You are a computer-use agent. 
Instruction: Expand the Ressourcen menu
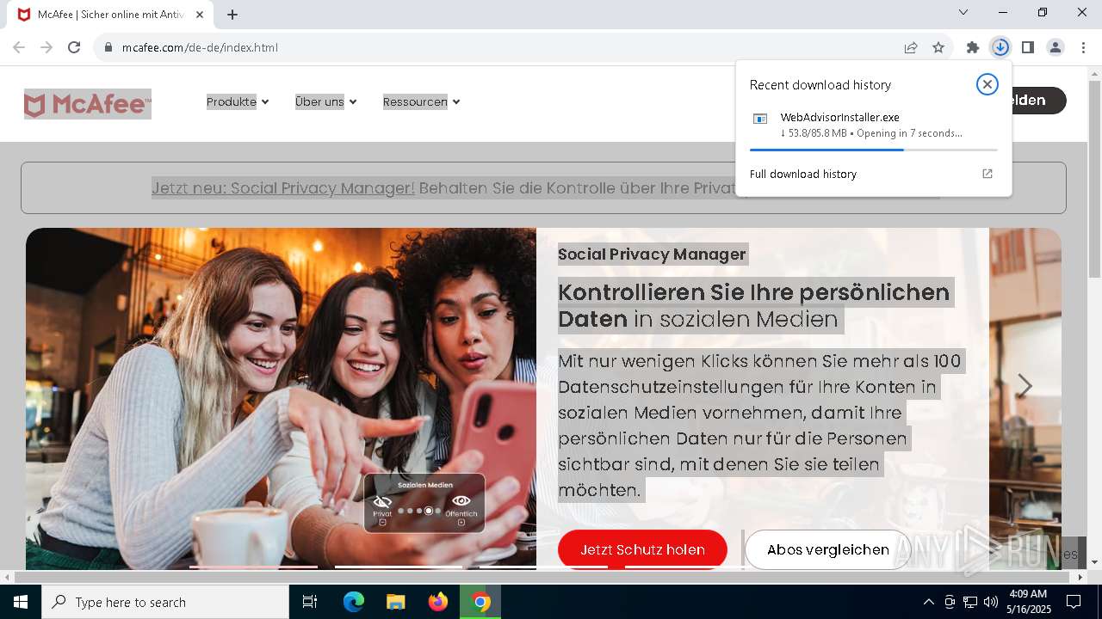pyautogui.click(x=421, y=101)
